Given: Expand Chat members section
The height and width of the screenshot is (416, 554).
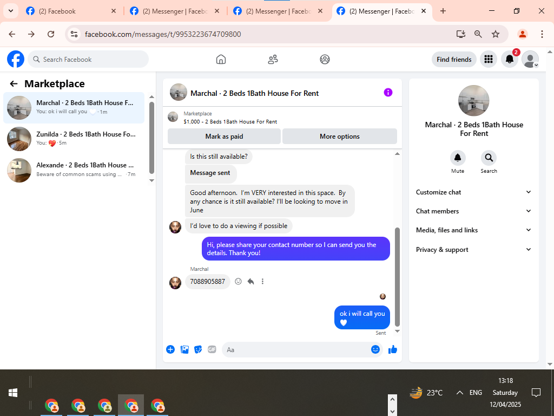Looking at the screenshot, I should (473, 211).
